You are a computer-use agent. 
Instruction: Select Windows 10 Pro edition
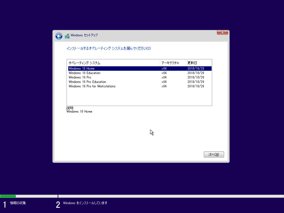coord(80,77)
